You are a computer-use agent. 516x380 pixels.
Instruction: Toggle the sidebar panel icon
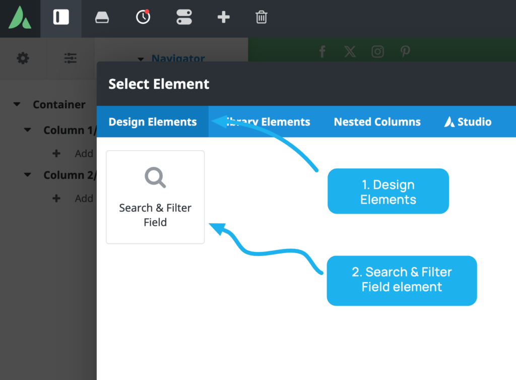pos(61,17)
